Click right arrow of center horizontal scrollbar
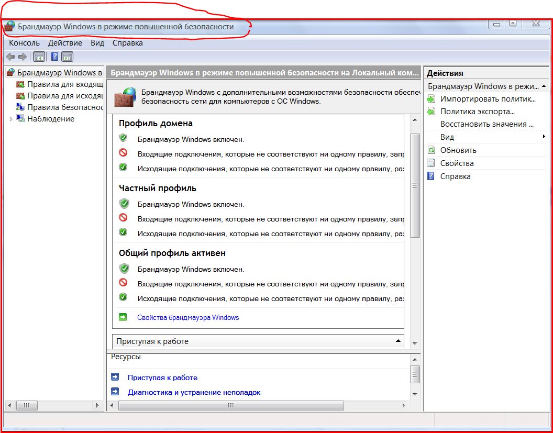The height and width of the screenshot is (433, 553). pos(403,405)
